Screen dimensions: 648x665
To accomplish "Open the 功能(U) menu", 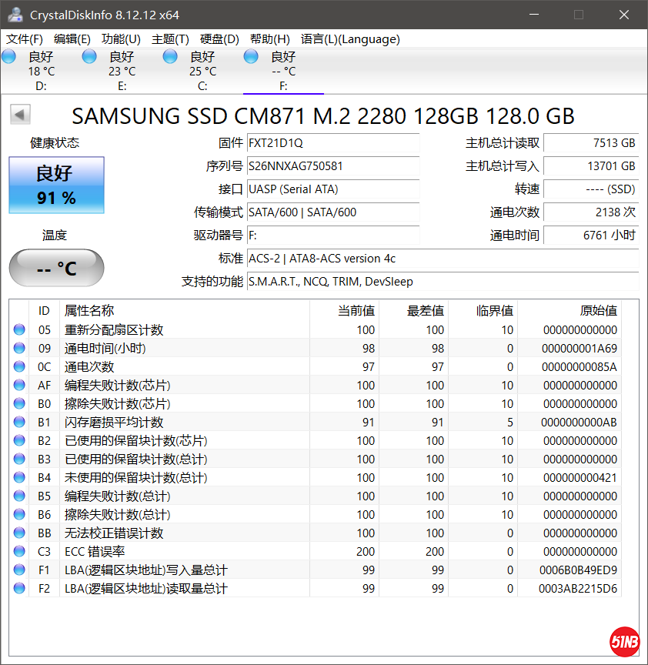I will coord(121,39).
